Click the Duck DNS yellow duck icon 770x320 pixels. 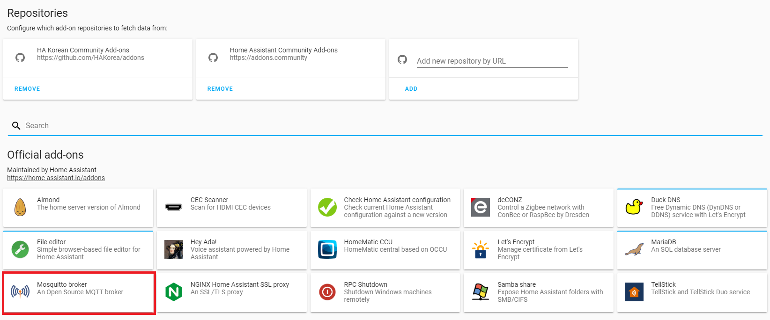[x=634, y=207]
